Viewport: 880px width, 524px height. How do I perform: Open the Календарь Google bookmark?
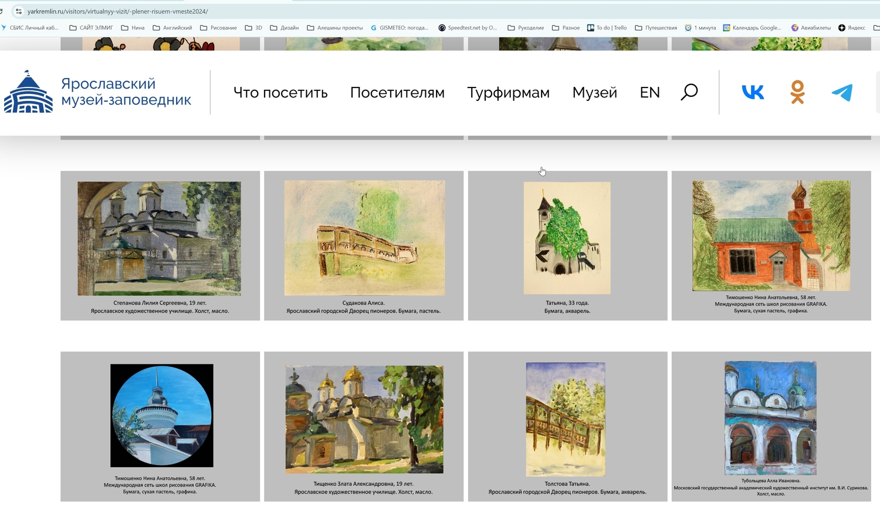(752, 28)
